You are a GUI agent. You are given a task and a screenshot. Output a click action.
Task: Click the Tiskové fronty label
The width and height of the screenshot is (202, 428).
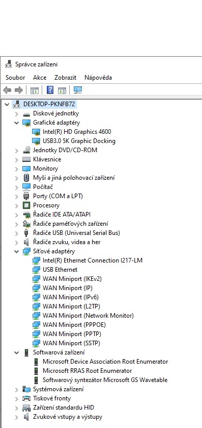coord(52,398)
